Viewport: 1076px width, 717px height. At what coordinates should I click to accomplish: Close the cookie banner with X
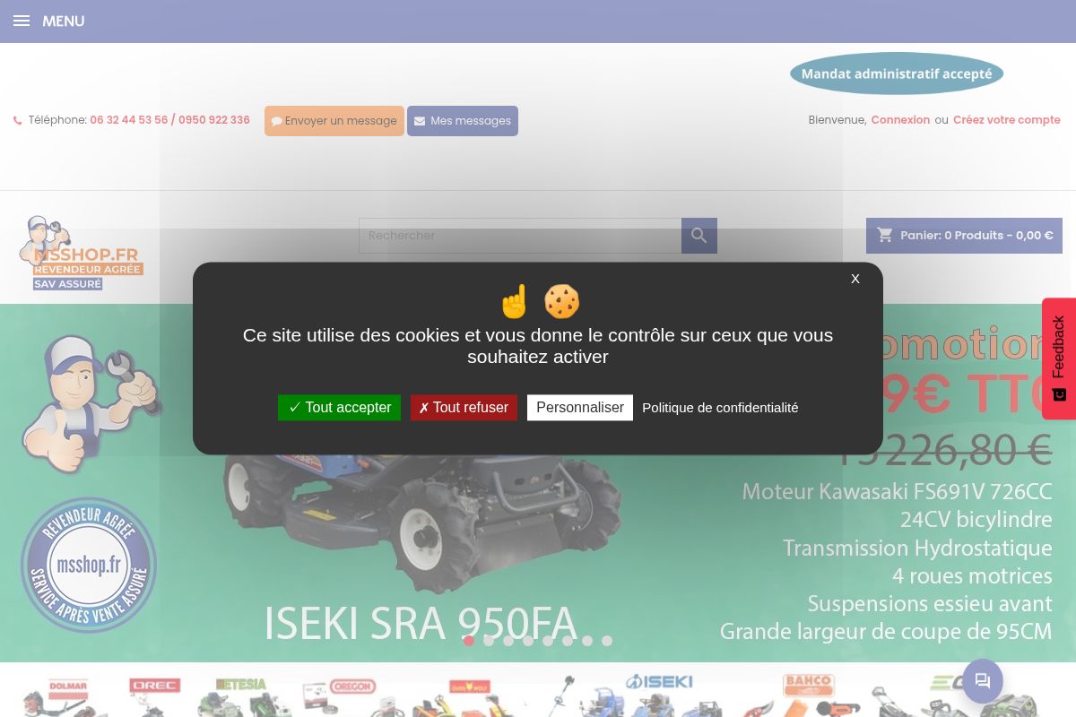(x=855, y=279)
